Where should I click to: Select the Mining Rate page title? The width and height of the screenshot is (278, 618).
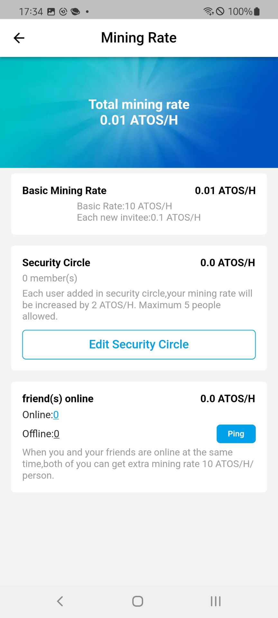click(x=139, y=38)
